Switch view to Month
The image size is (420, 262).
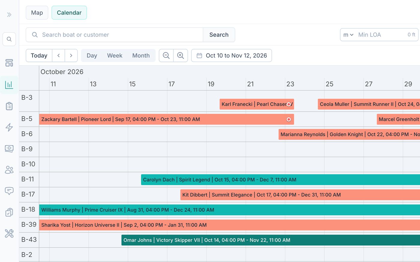(x=141, y=55)
